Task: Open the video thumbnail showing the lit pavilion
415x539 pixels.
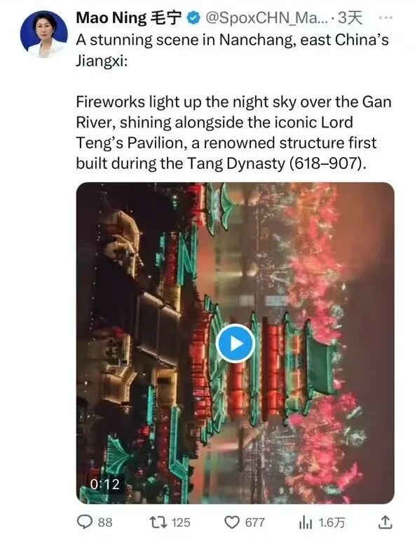Action: tap(235, 343)
